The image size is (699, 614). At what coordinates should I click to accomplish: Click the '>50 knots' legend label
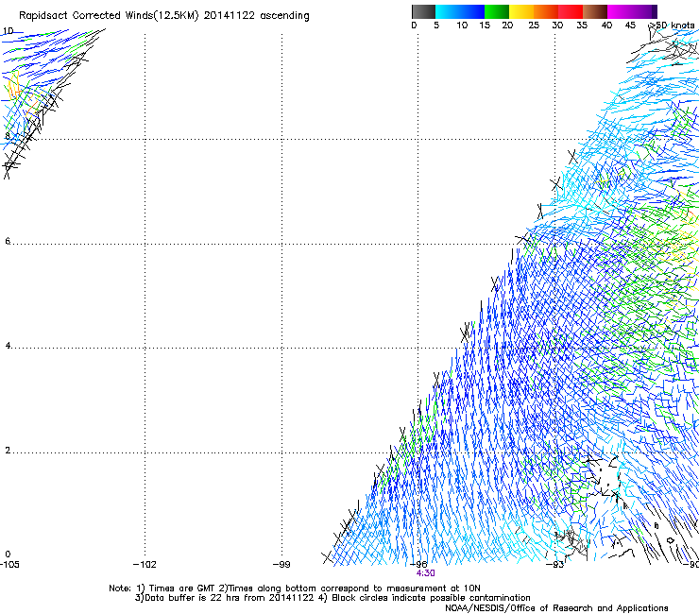(x=672, y=26)
